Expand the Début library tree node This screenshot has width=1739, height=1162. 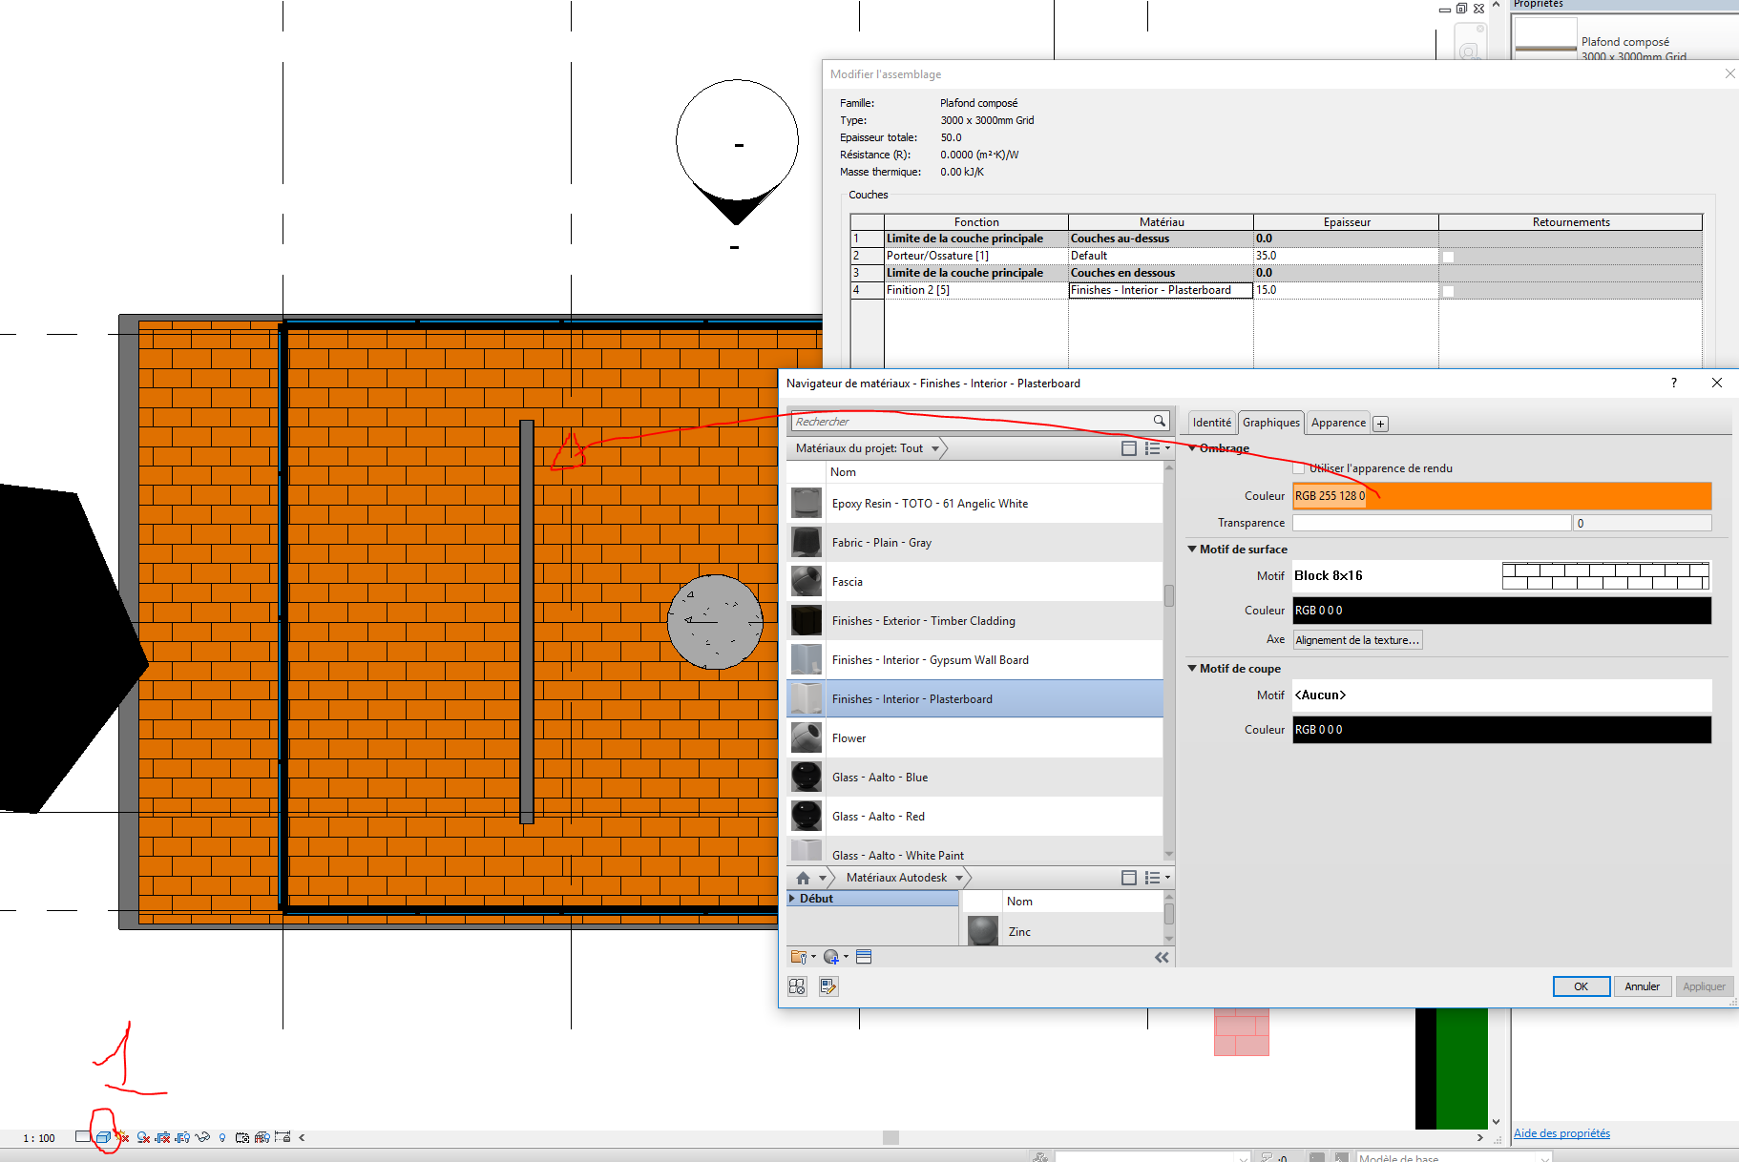click(x=792, y=898)
